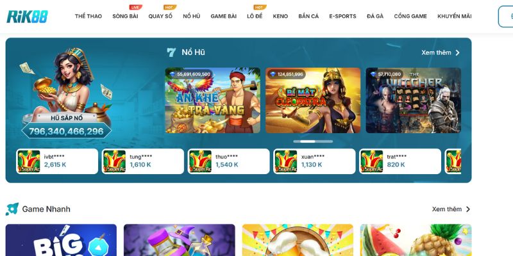Launch the Bí Mật Cleopatra game

tap(313, 100)
